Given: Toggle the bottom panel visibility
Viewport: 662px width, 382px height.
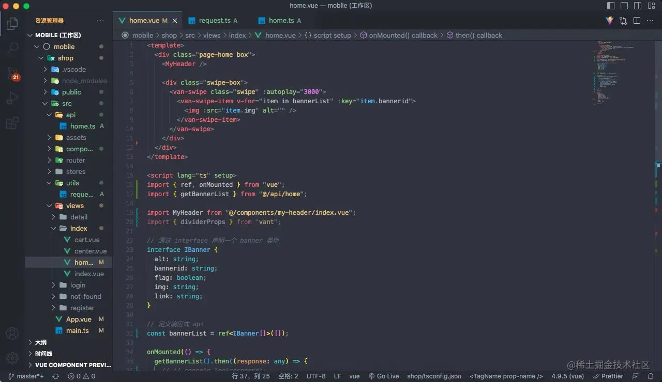Looking at the screenshot, I should click(624, 6).
